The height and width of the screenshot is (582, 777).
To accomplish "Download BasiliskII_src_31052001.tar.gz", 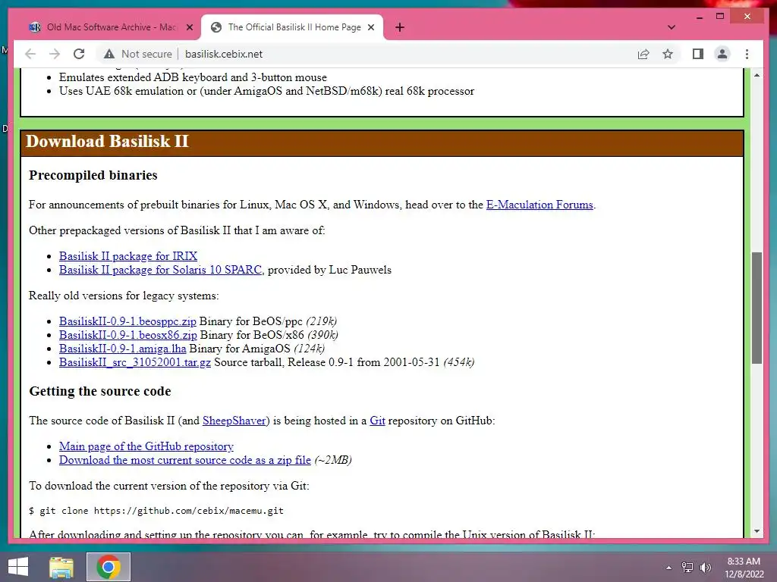I will coord(135,362).
